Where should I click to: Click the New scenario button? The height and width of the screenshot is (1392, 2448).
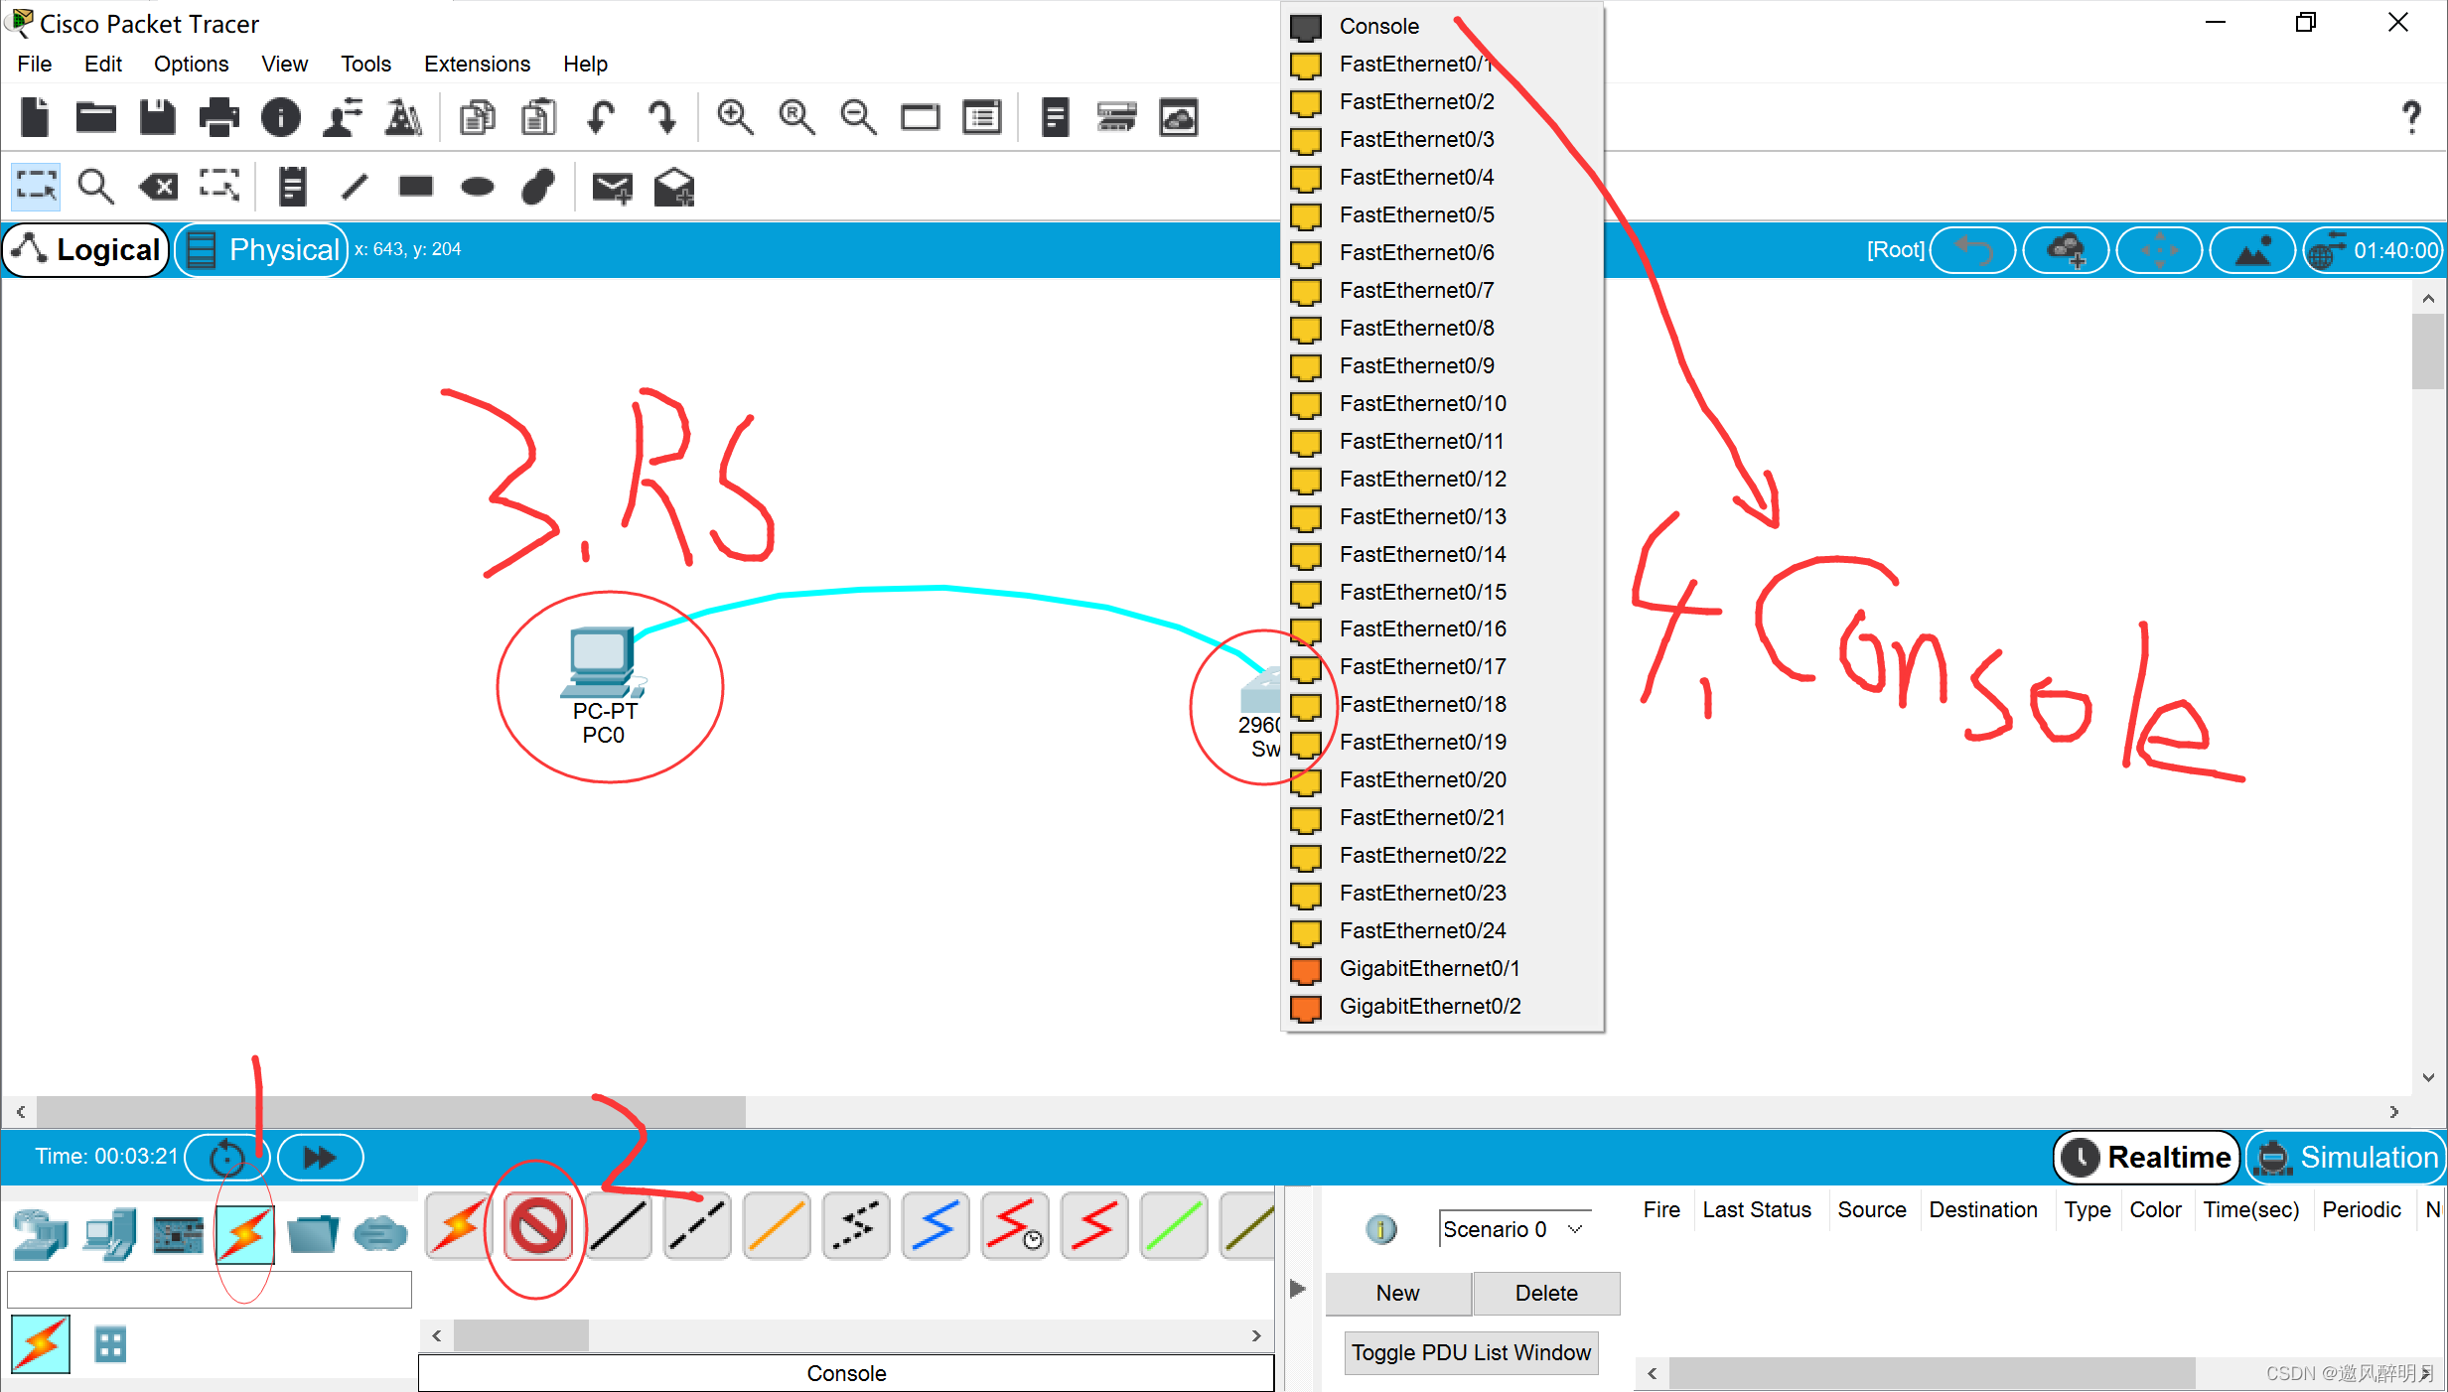(1396, 1293)
